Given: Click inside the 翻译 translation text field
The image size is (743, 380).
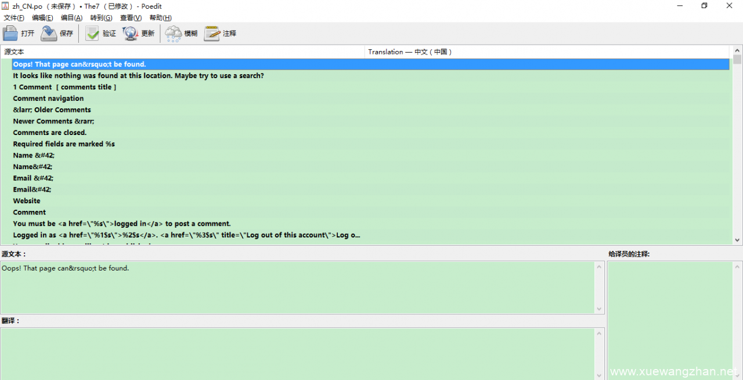Looking at the screenshot, I should point(296,353).
